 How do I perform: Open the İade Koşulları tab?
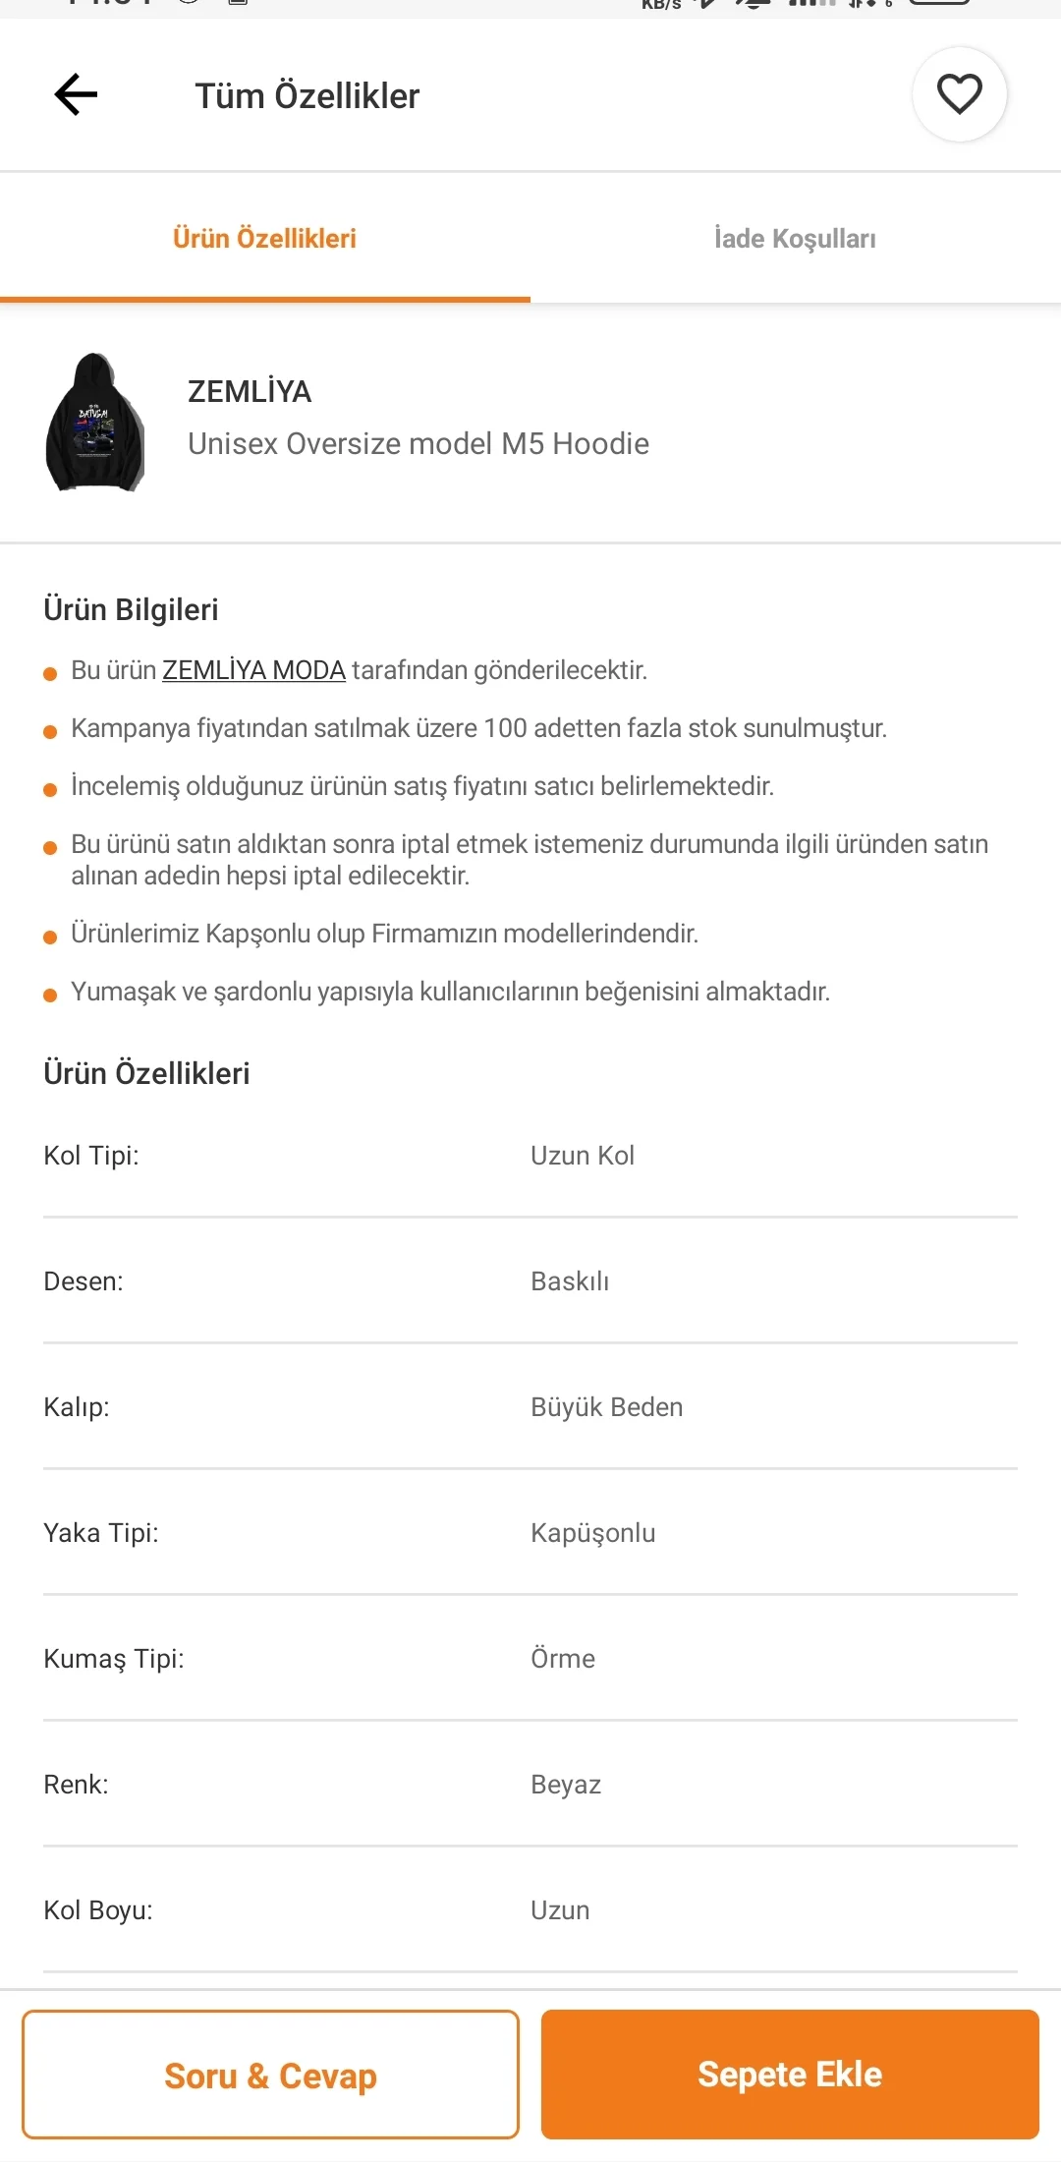tap(795, 239)
